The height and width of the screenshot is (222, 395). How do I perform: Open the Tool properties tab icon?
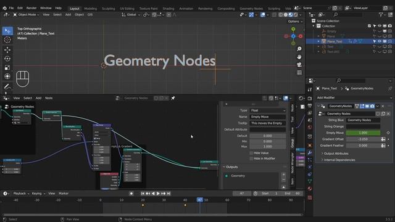310,89
